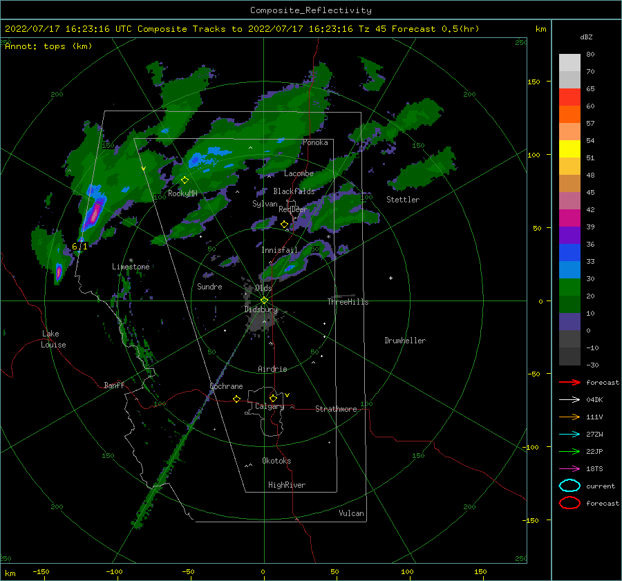Click the Innisfail town label
The width and height of the screenshot is (622, 581).
pyautogui.click(x=279, y=250)
